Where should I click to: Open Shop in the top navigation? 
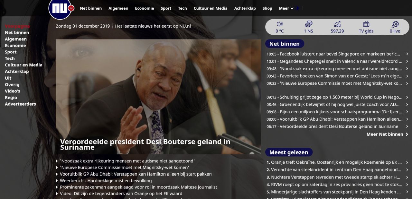click(267, 8)
